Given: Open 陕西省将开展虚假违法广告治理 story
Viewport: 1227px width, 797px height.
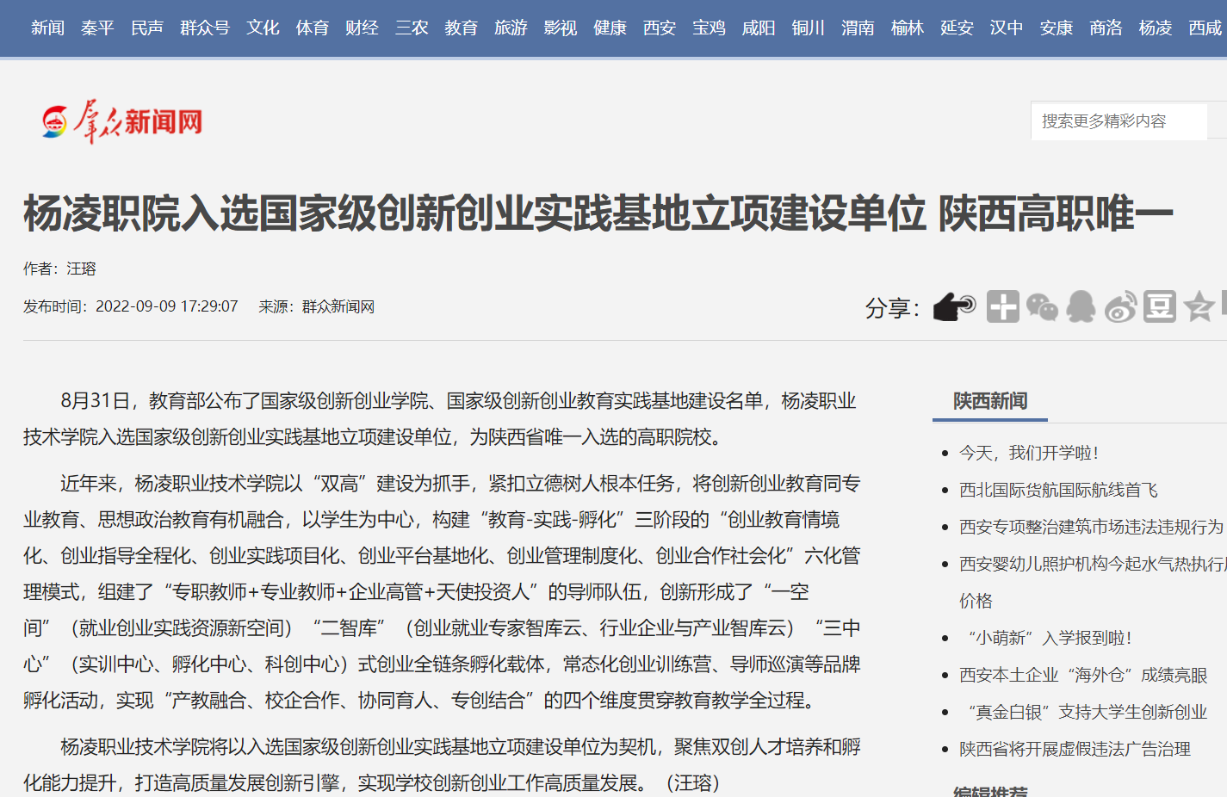Looking at the screenshot, I should click(x=1075, y=749).
